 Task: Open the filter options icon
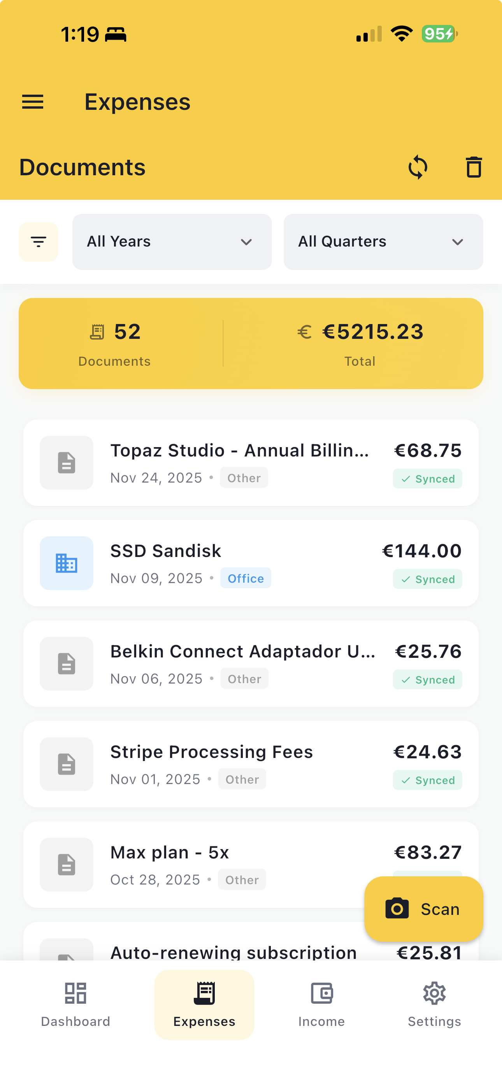coord(39,242)
